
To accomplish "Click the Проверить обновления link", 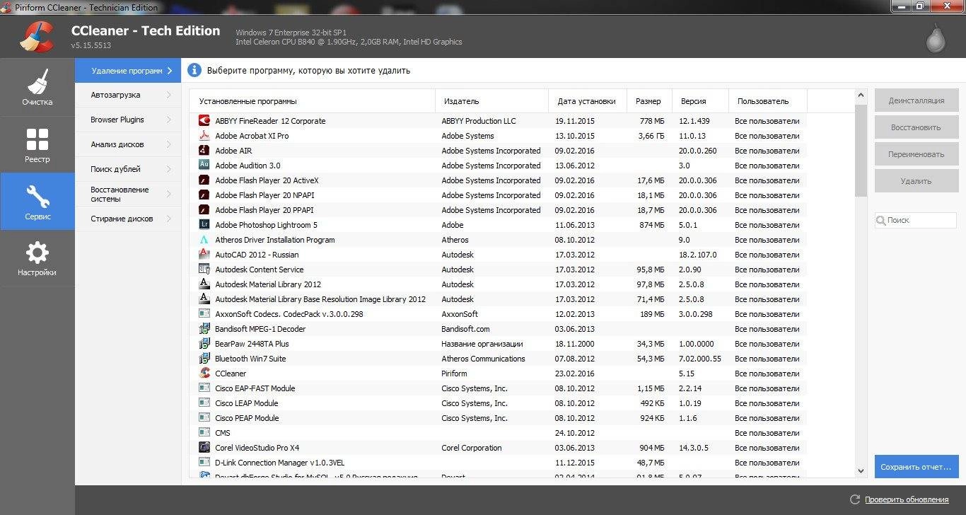I will (x=907, y=499).
